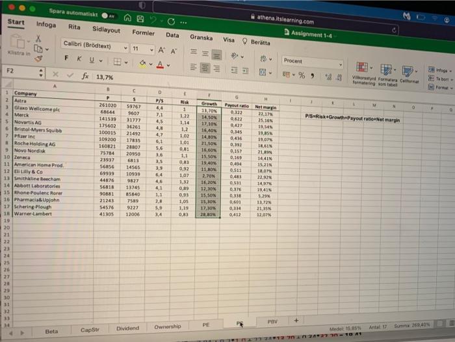Expand the underline style dropdown arrow

101,60
